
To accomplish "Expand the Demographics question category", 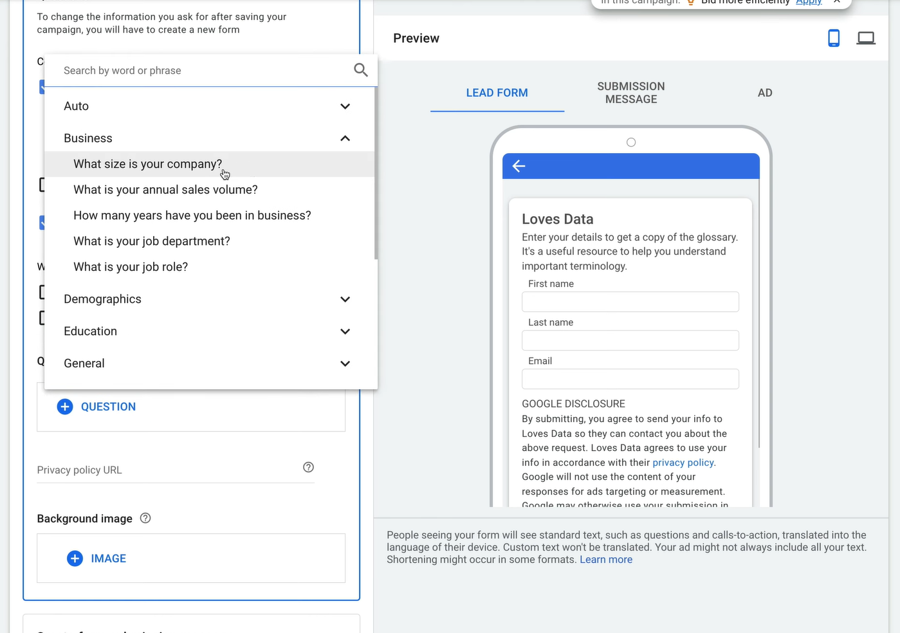I will [345, 299].
